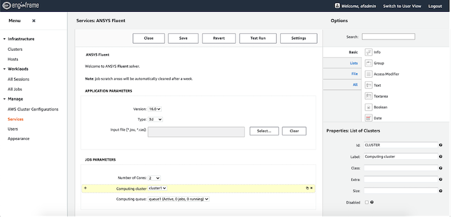Click the Label field with Computing cluster
This screenshot has height=217, width=451.
401,157
